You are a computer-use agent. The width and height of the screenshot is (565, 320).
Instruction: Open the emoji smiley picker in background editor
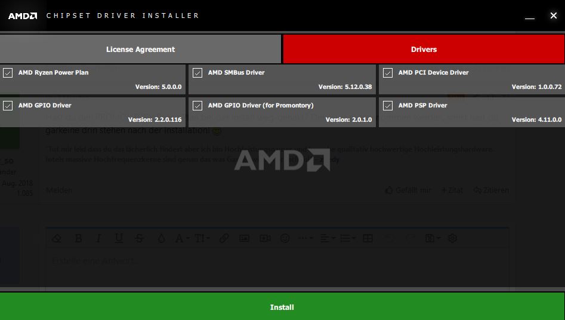pos(285,238)
